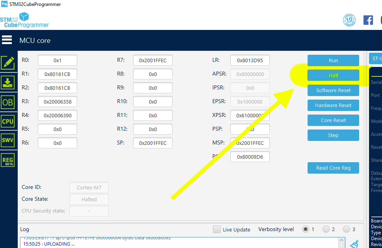The image size is (382, 248).
Task: Click the STM32CubeProgrammer title bar app icon
Action: pyautogui.click(x=4, y=4)
